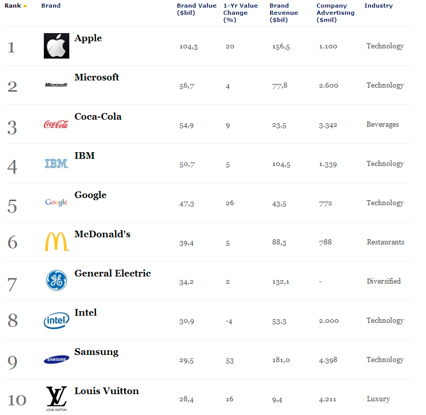Sort by the Brand column header
The image size is (426, 415).
(x=51, y=6)
